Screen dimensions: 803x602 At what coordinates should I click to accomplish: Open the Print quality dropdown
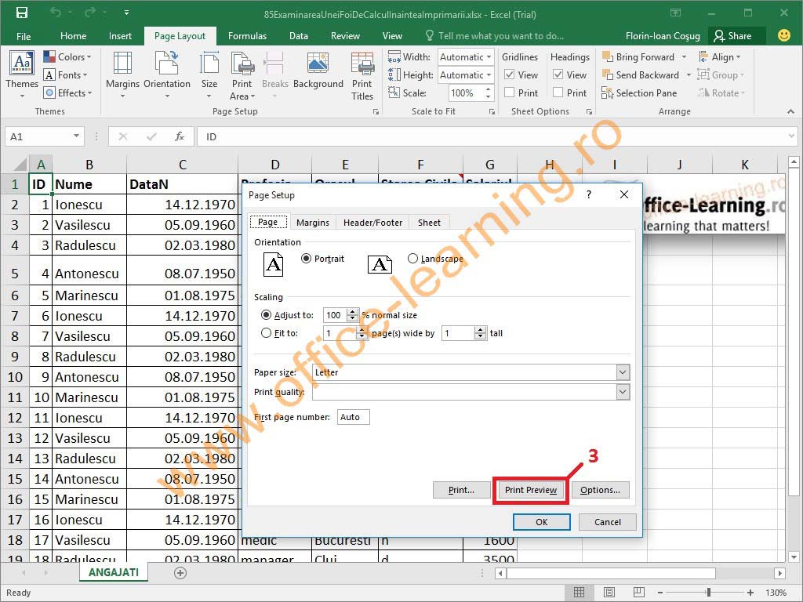pyautogui.click(x=623, y=392)
